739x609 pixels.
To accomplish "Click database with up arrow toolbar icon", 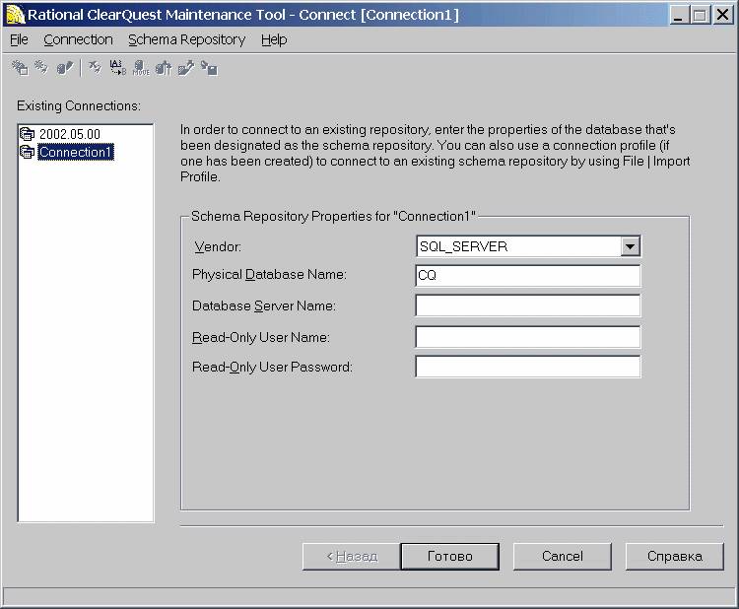I will pyautogui.click(x=164, y=68).
